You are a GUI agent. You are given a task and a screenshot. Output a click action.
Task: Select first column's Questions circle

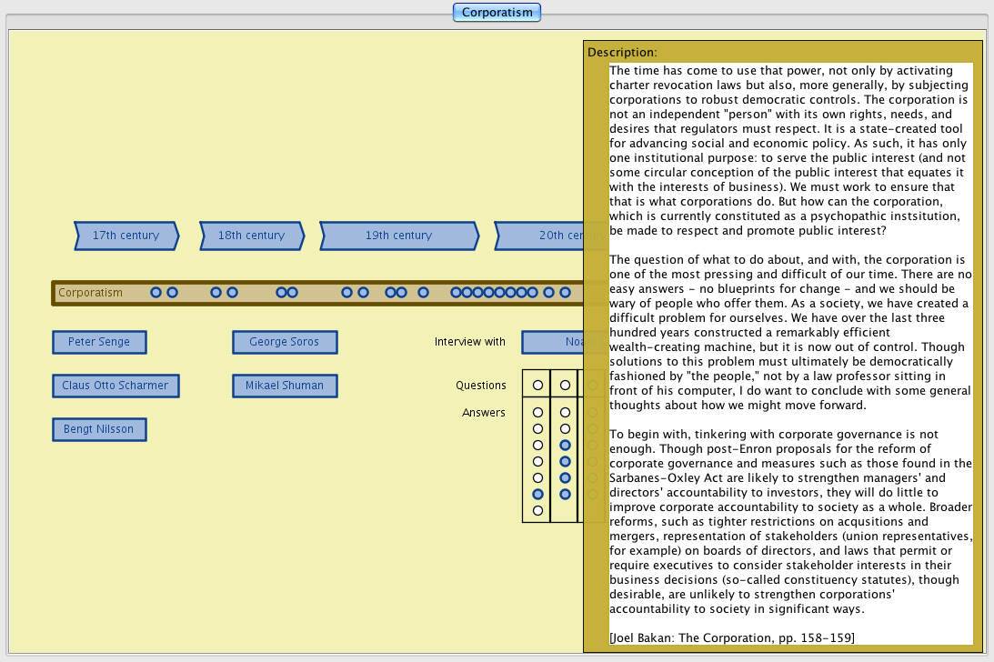(537, 386)
